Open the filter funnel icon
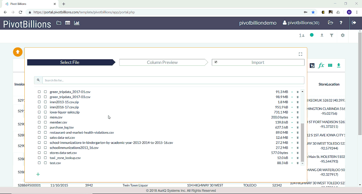This screenshot has width=362, height=194. [x=331, y=35]
